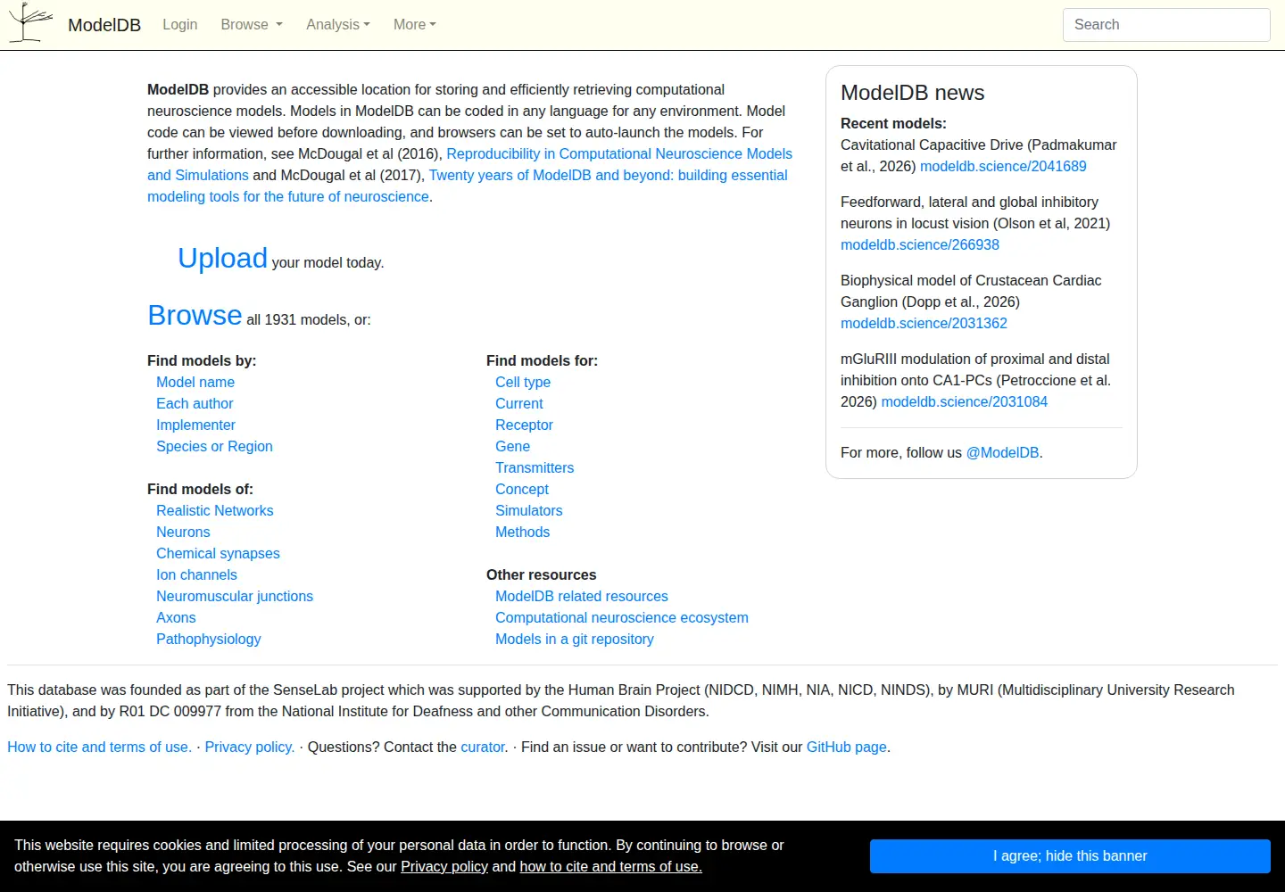Viewport: 1285px width, 892px height.
Task: Open Species or Region listing
Action: tap(214, 446)
